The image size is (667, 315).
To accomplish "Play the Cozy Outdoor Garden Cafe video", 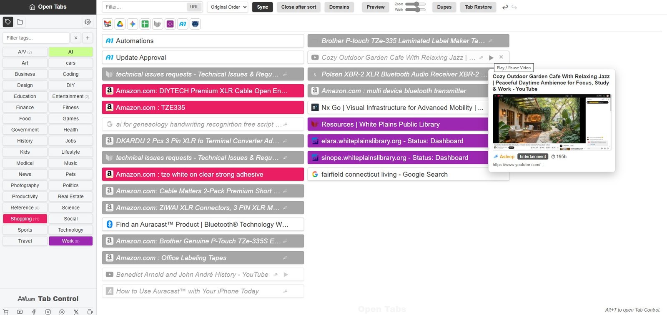I will coord(491,57).
